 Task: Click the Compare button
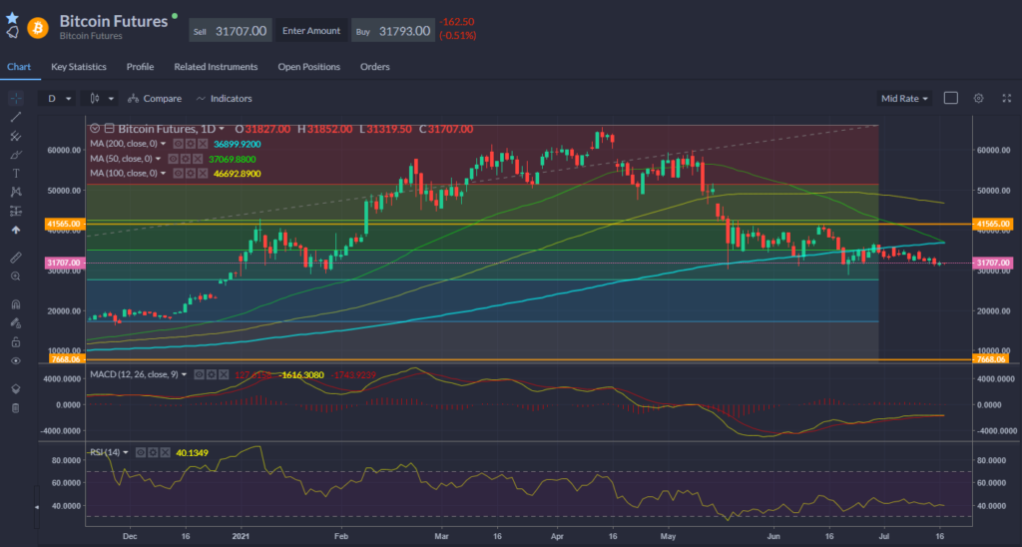click(155, 99)
